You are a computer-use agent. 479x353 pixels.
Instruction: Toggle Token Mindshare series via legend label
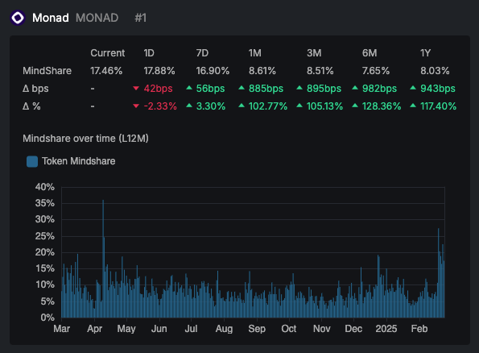tap(79, 161)
